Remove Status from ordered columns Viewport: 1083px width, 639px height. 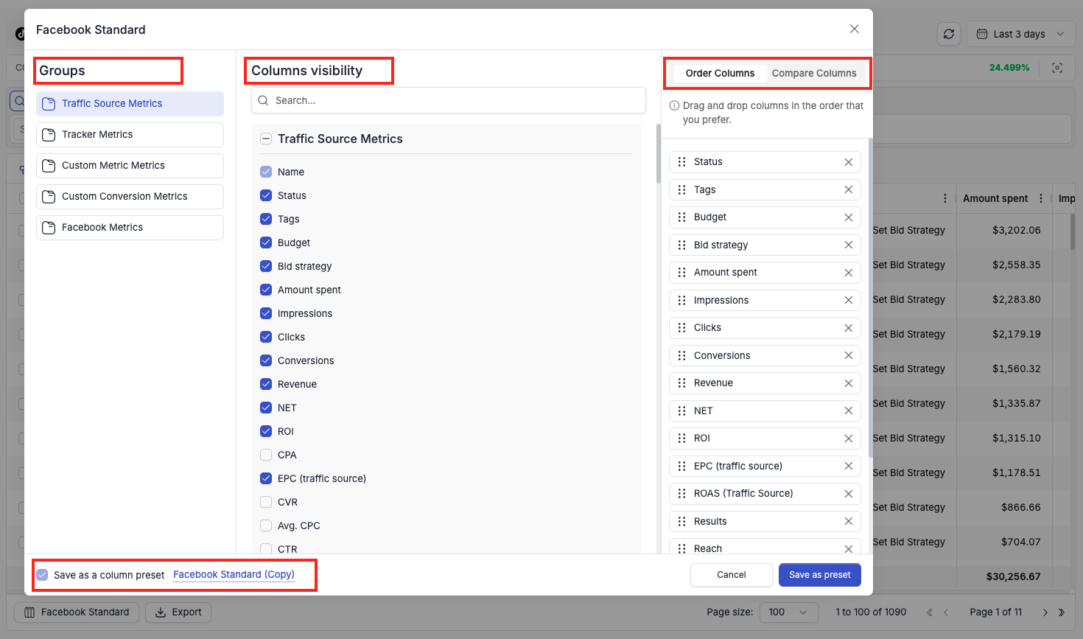coord(849,162)
